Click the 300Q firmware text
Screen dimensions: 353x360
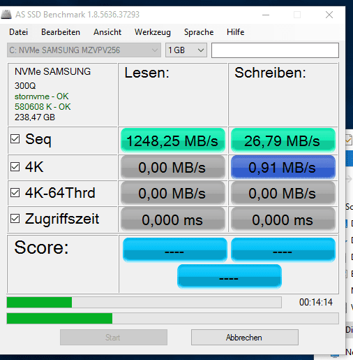click(x=25, y=86)
